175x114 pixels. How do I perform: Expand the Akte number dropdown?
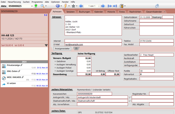32,6
